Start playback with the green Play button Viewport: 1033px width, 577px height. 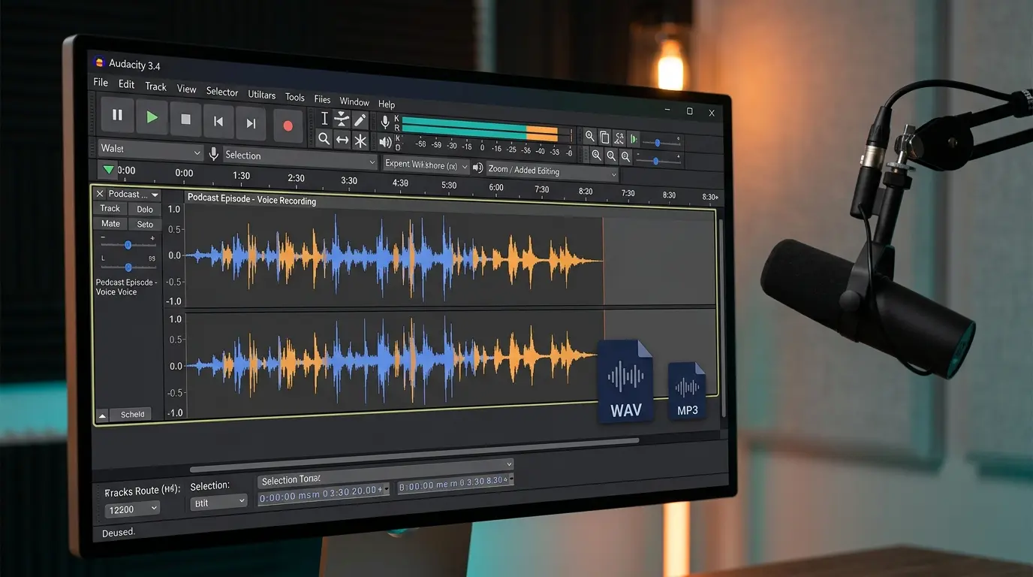click(x=152, y=117)
